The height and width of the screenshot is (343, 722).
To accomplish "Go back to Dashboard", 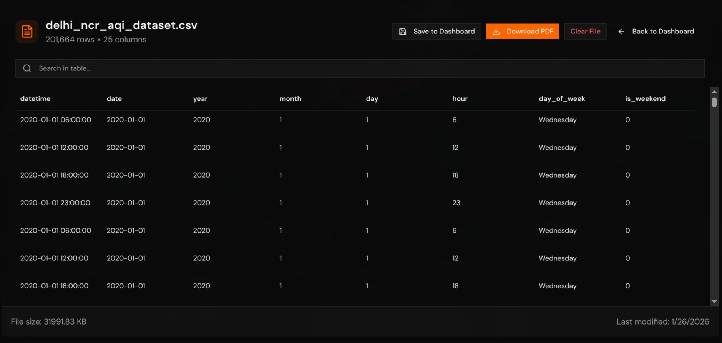I will click(x=656, y=32).
